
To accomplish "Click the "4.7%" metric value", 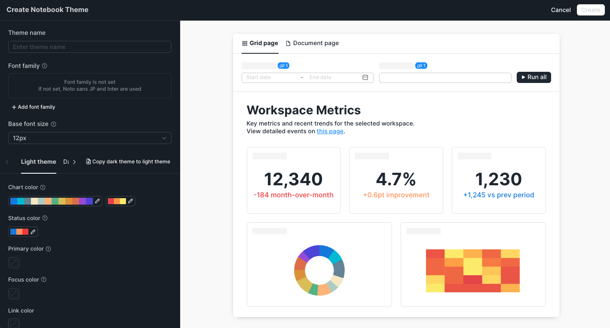I will tap(396, 179).
